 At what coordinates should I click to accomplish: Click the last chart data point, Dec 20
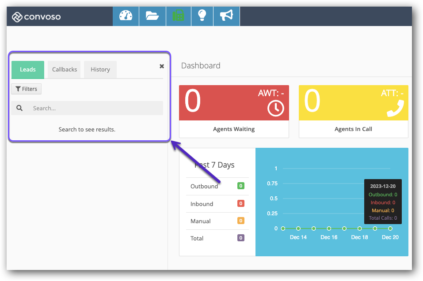390,229
